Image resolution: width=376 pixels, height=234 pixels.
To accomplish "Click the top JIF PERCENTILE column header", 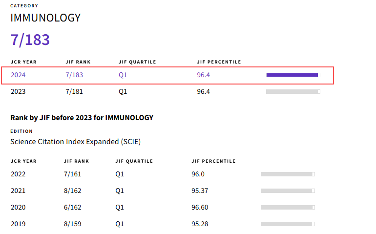I will tap(219, 62).
